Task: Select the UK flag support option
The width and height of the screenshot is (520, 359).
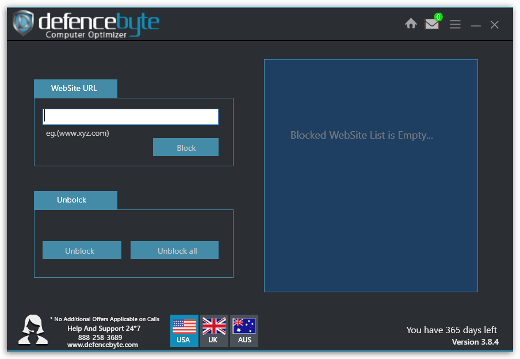Action: click(213, 330)
